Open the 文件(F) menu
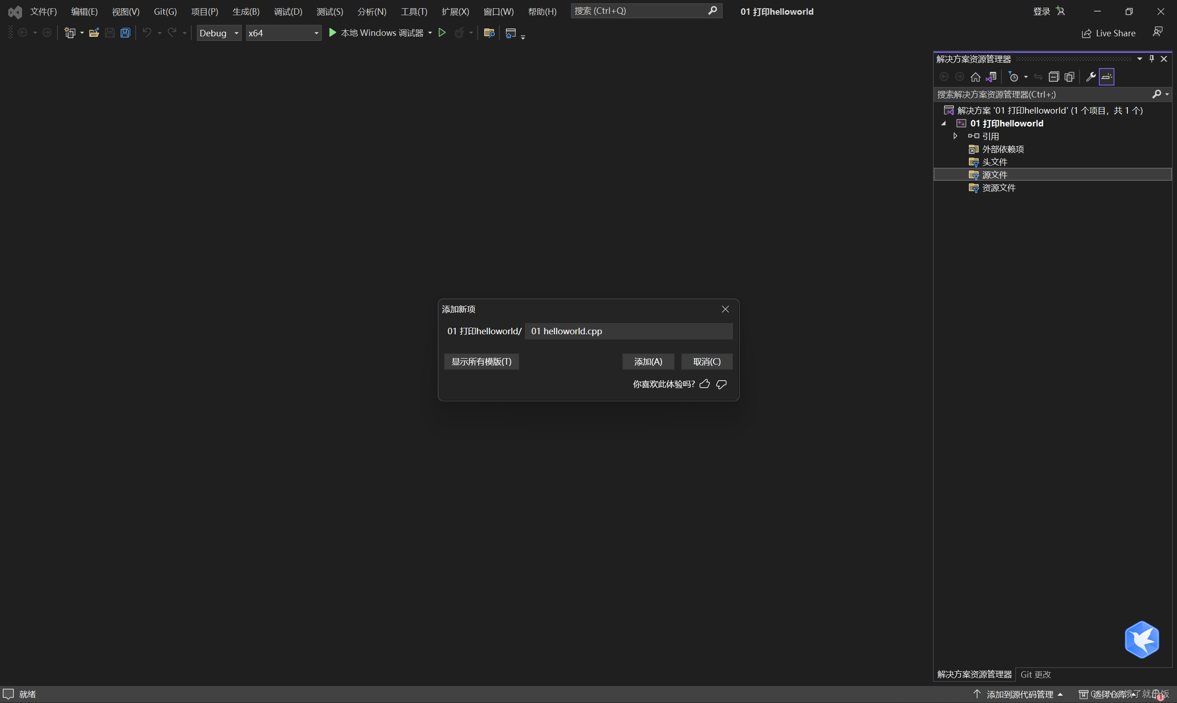This screenshot has height=703, width=1177. point(44,11)
